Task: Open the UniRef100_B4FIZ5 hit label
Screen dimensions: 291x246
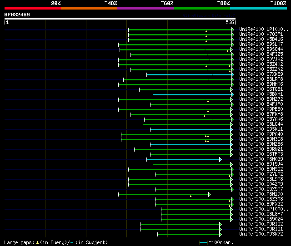Action: click(x=261, y=54)
